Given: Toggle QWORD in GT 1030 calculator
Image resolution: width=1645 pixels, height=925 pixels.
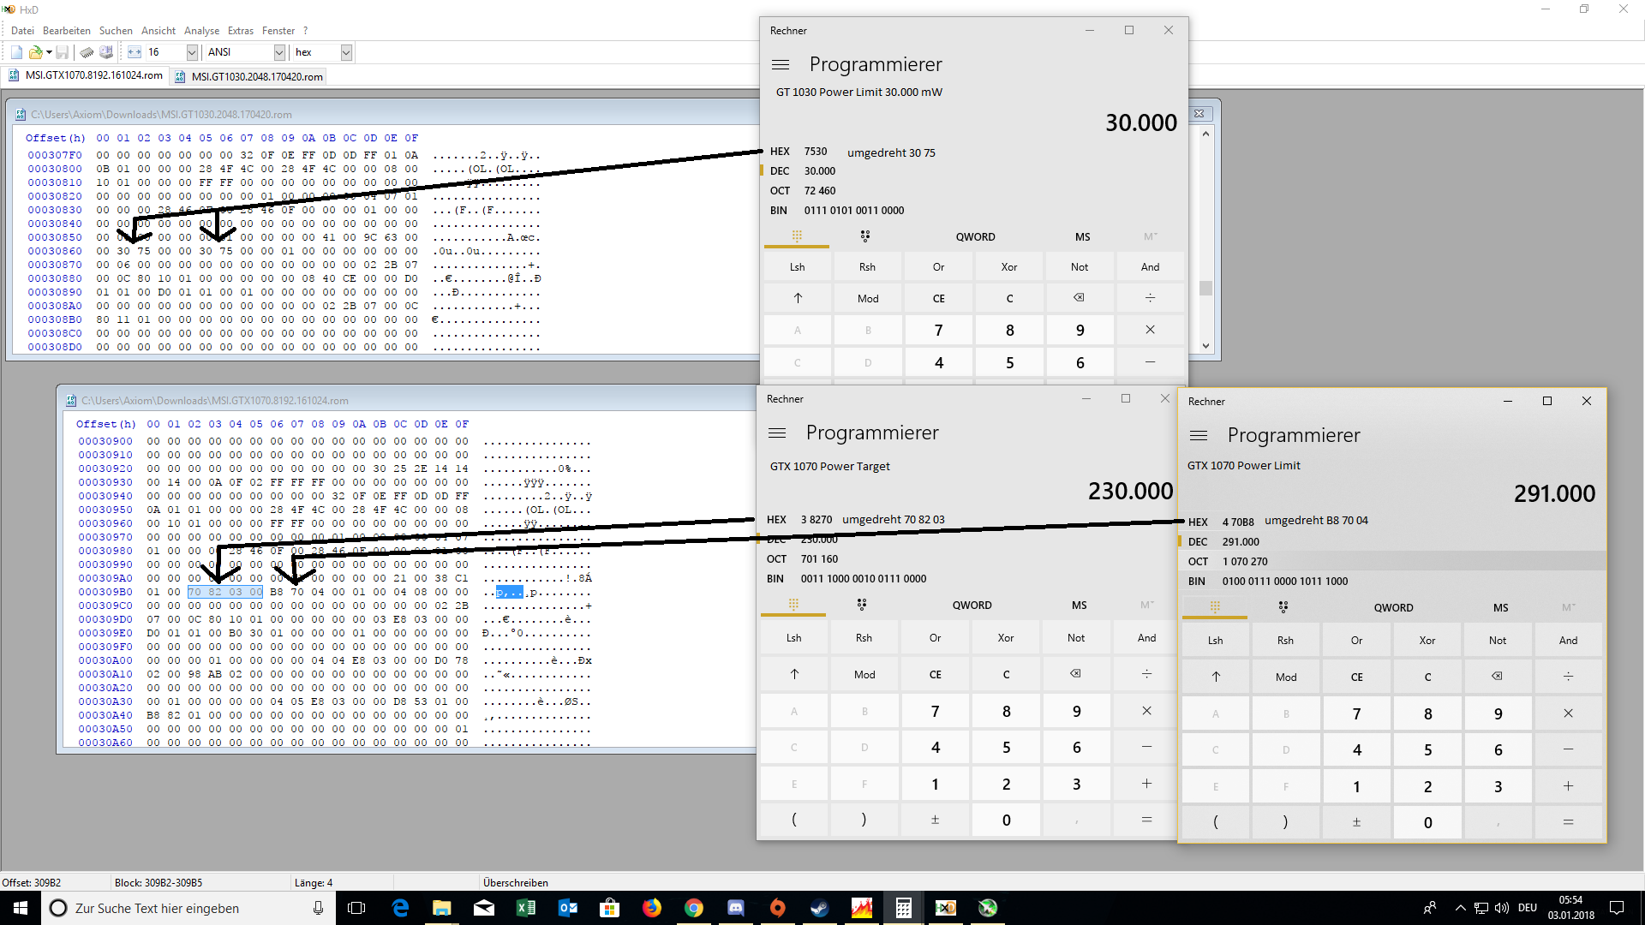Looking at the screenshot, I should pos(976,236).
